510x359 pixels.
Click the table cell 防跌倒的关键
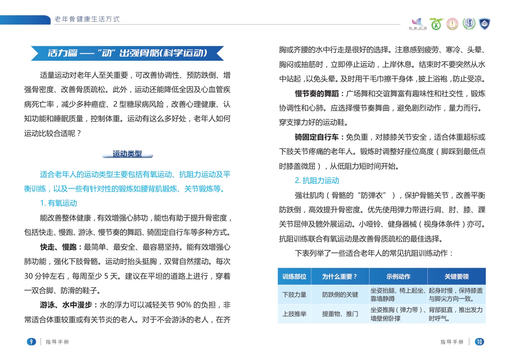pos(340,295)
